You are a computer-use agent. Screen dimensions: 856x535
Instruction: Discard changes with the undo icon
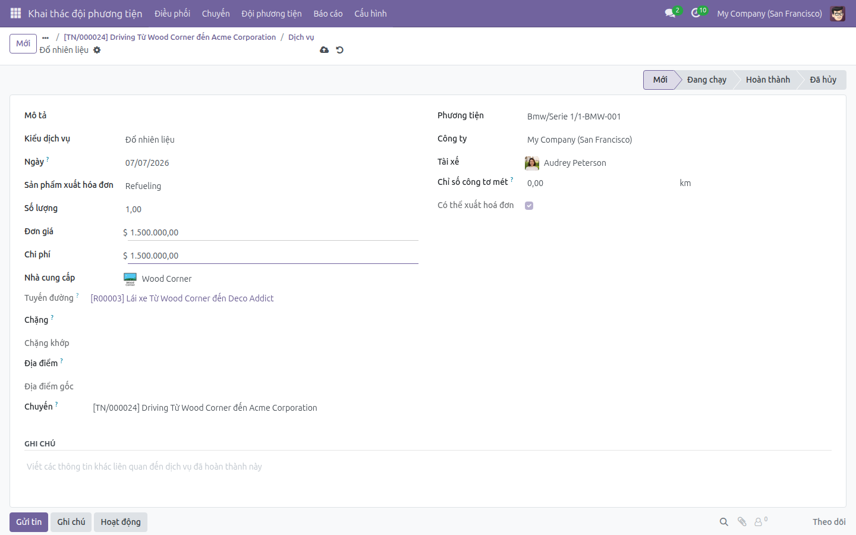pyautogui.click(x=340, y=50)
